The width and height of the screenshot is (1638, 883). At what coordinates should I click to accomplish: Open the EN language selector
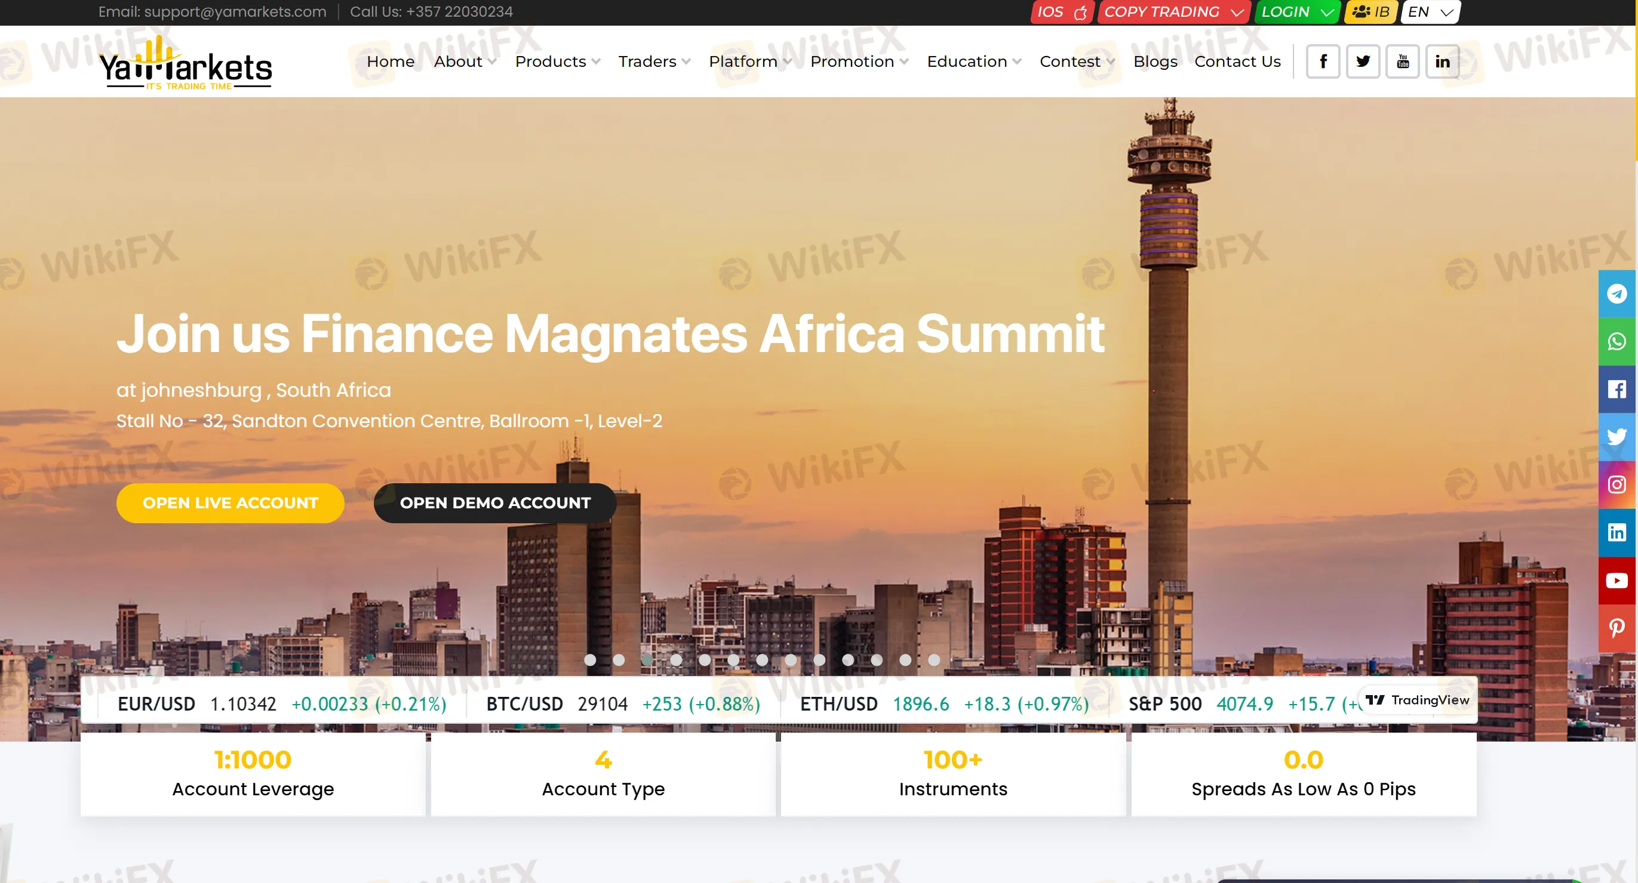(1430, 12)
